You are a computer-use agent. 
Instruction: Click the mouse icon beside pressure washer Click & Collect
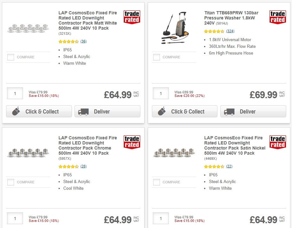162,112
